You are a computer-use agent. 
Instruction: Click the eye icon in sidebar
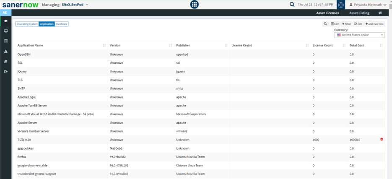click(x=6, y=21)
